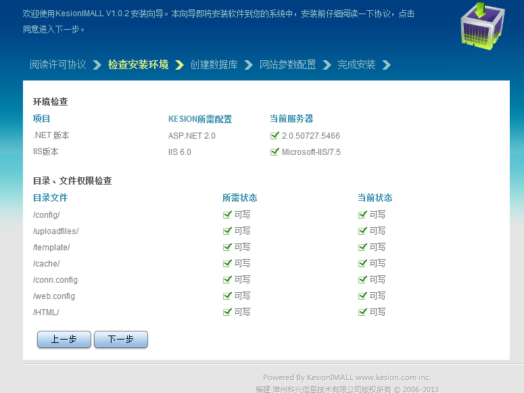Click the .NET 版本 item label
The height and width of the screenshot is (393, 524).
coord(51,135)
